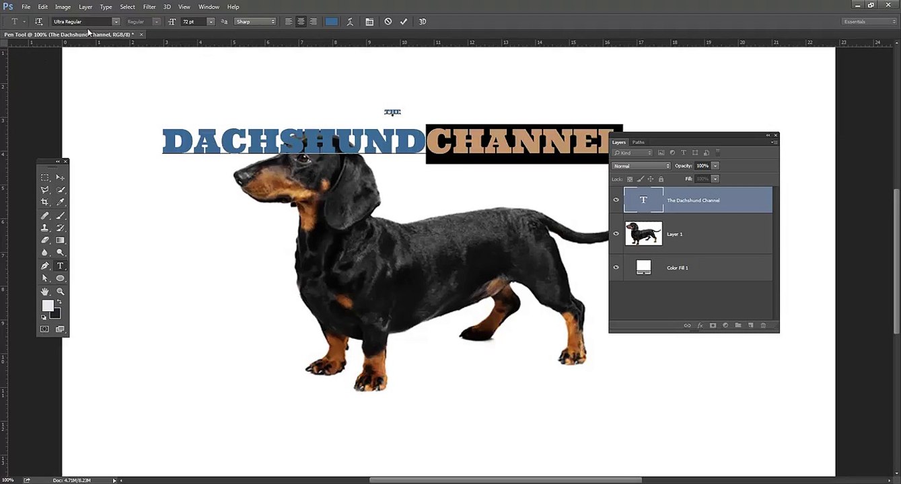The height and width of the screenshot is (484, 901).
Task: Hide Color Fill 1 layer eye
Action: coord(616,268)
